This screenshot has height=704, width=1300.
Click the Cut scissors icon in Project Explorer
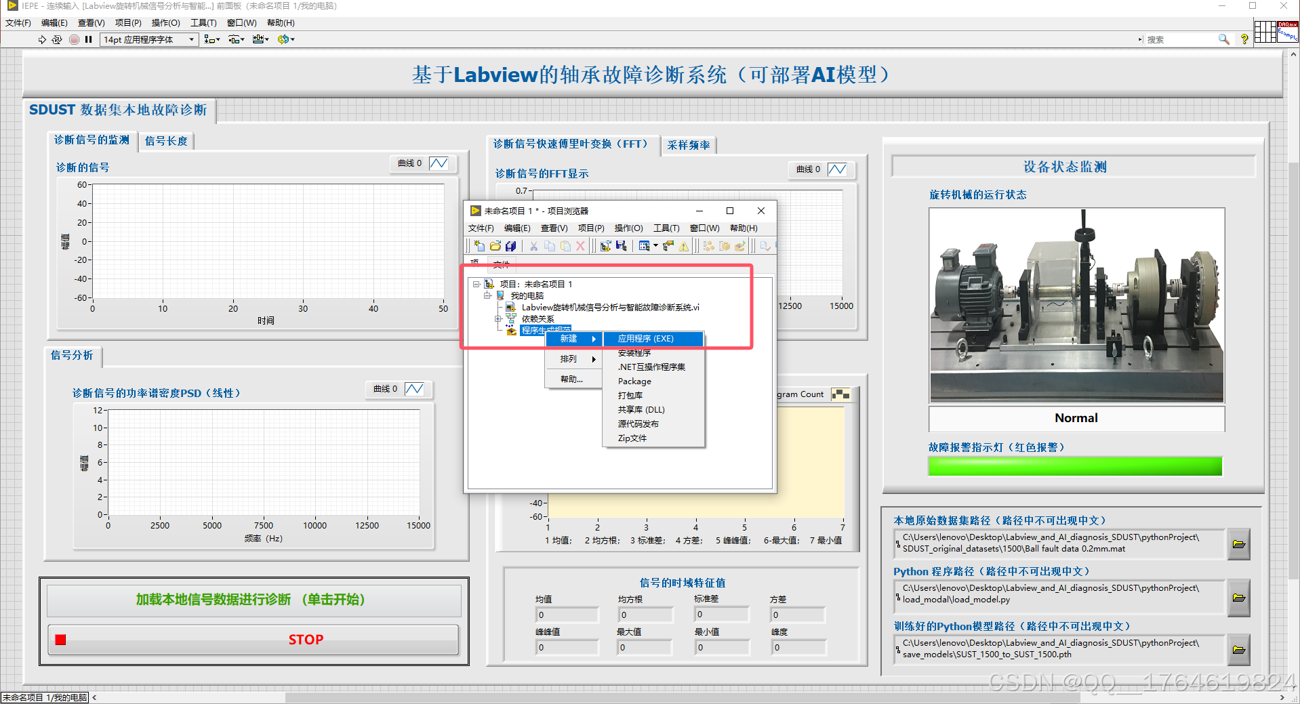click(x=533, y=246)
